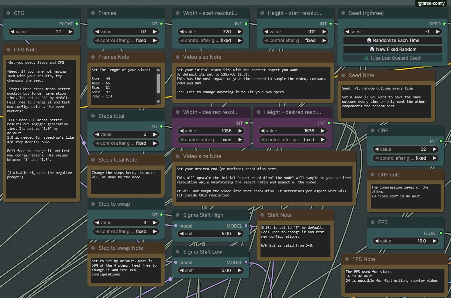The image size is (451, 298).
Task: Decrease the CFG value with left arrow
Action: pos(12,32)
